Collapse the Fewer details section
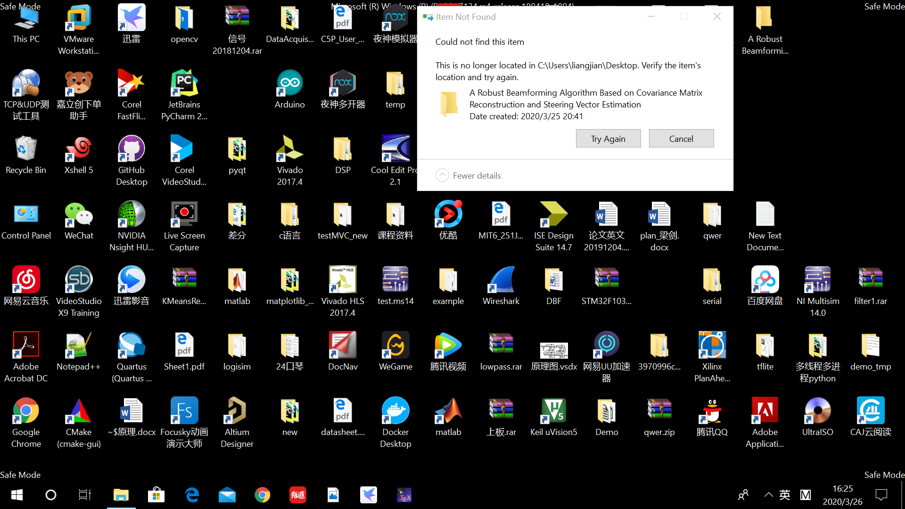 pos(442,175)
